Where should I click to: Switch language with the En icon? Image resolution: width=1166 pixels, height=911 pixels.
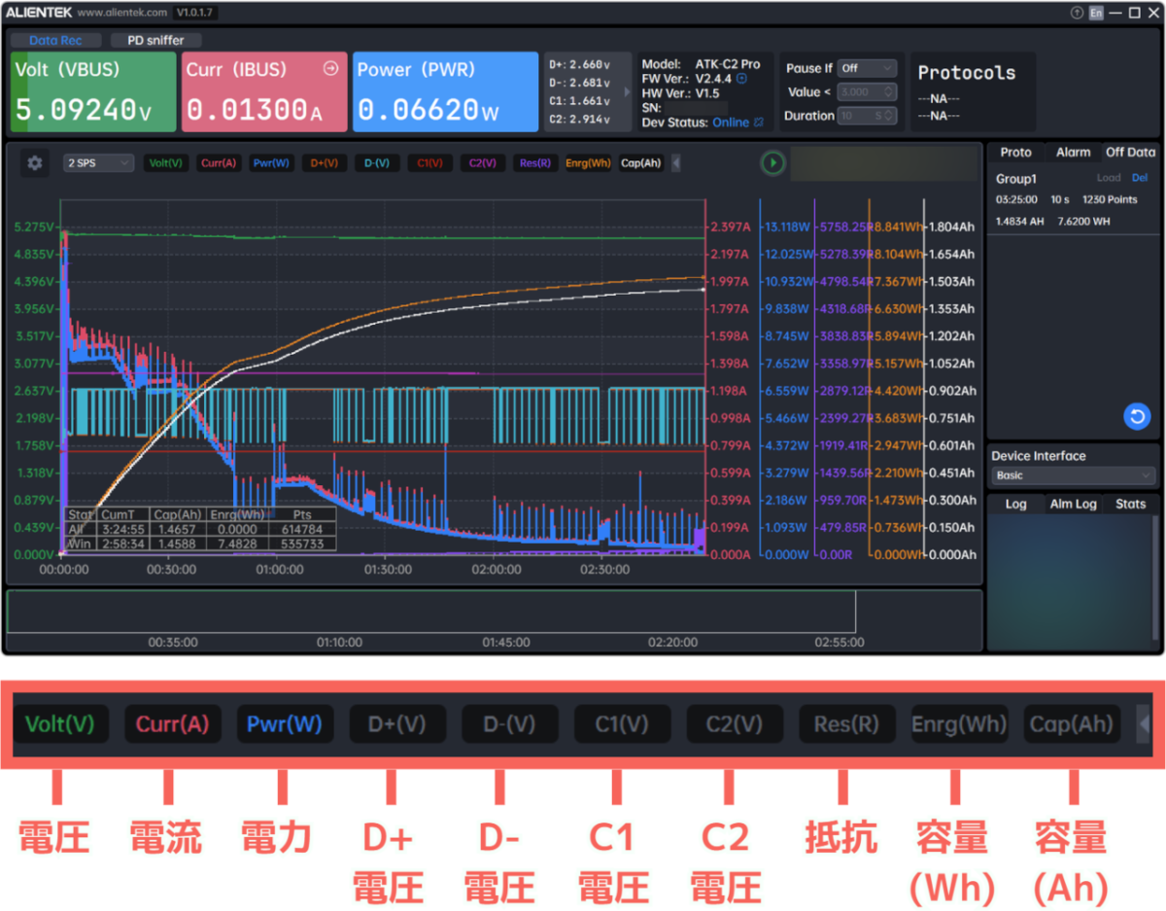pyautogui.click(x=1096, y=13)
